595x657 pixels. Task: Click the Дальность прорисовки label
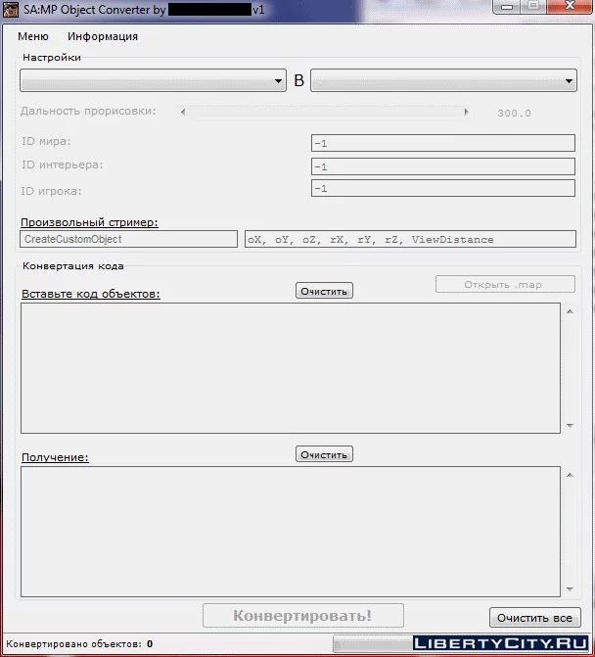click(x=88, y=111)
